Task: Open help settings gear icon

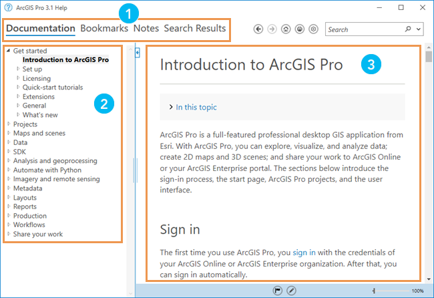Action: pos(312,29)
